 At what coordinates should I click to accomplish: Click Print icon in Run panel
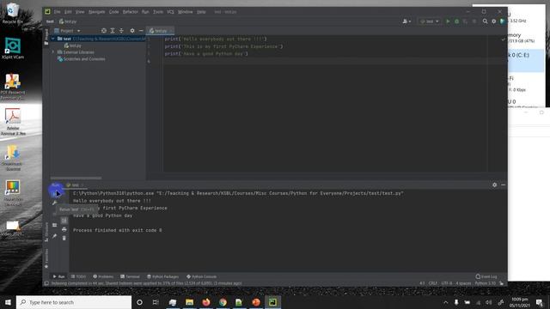[x=64, y=229]
